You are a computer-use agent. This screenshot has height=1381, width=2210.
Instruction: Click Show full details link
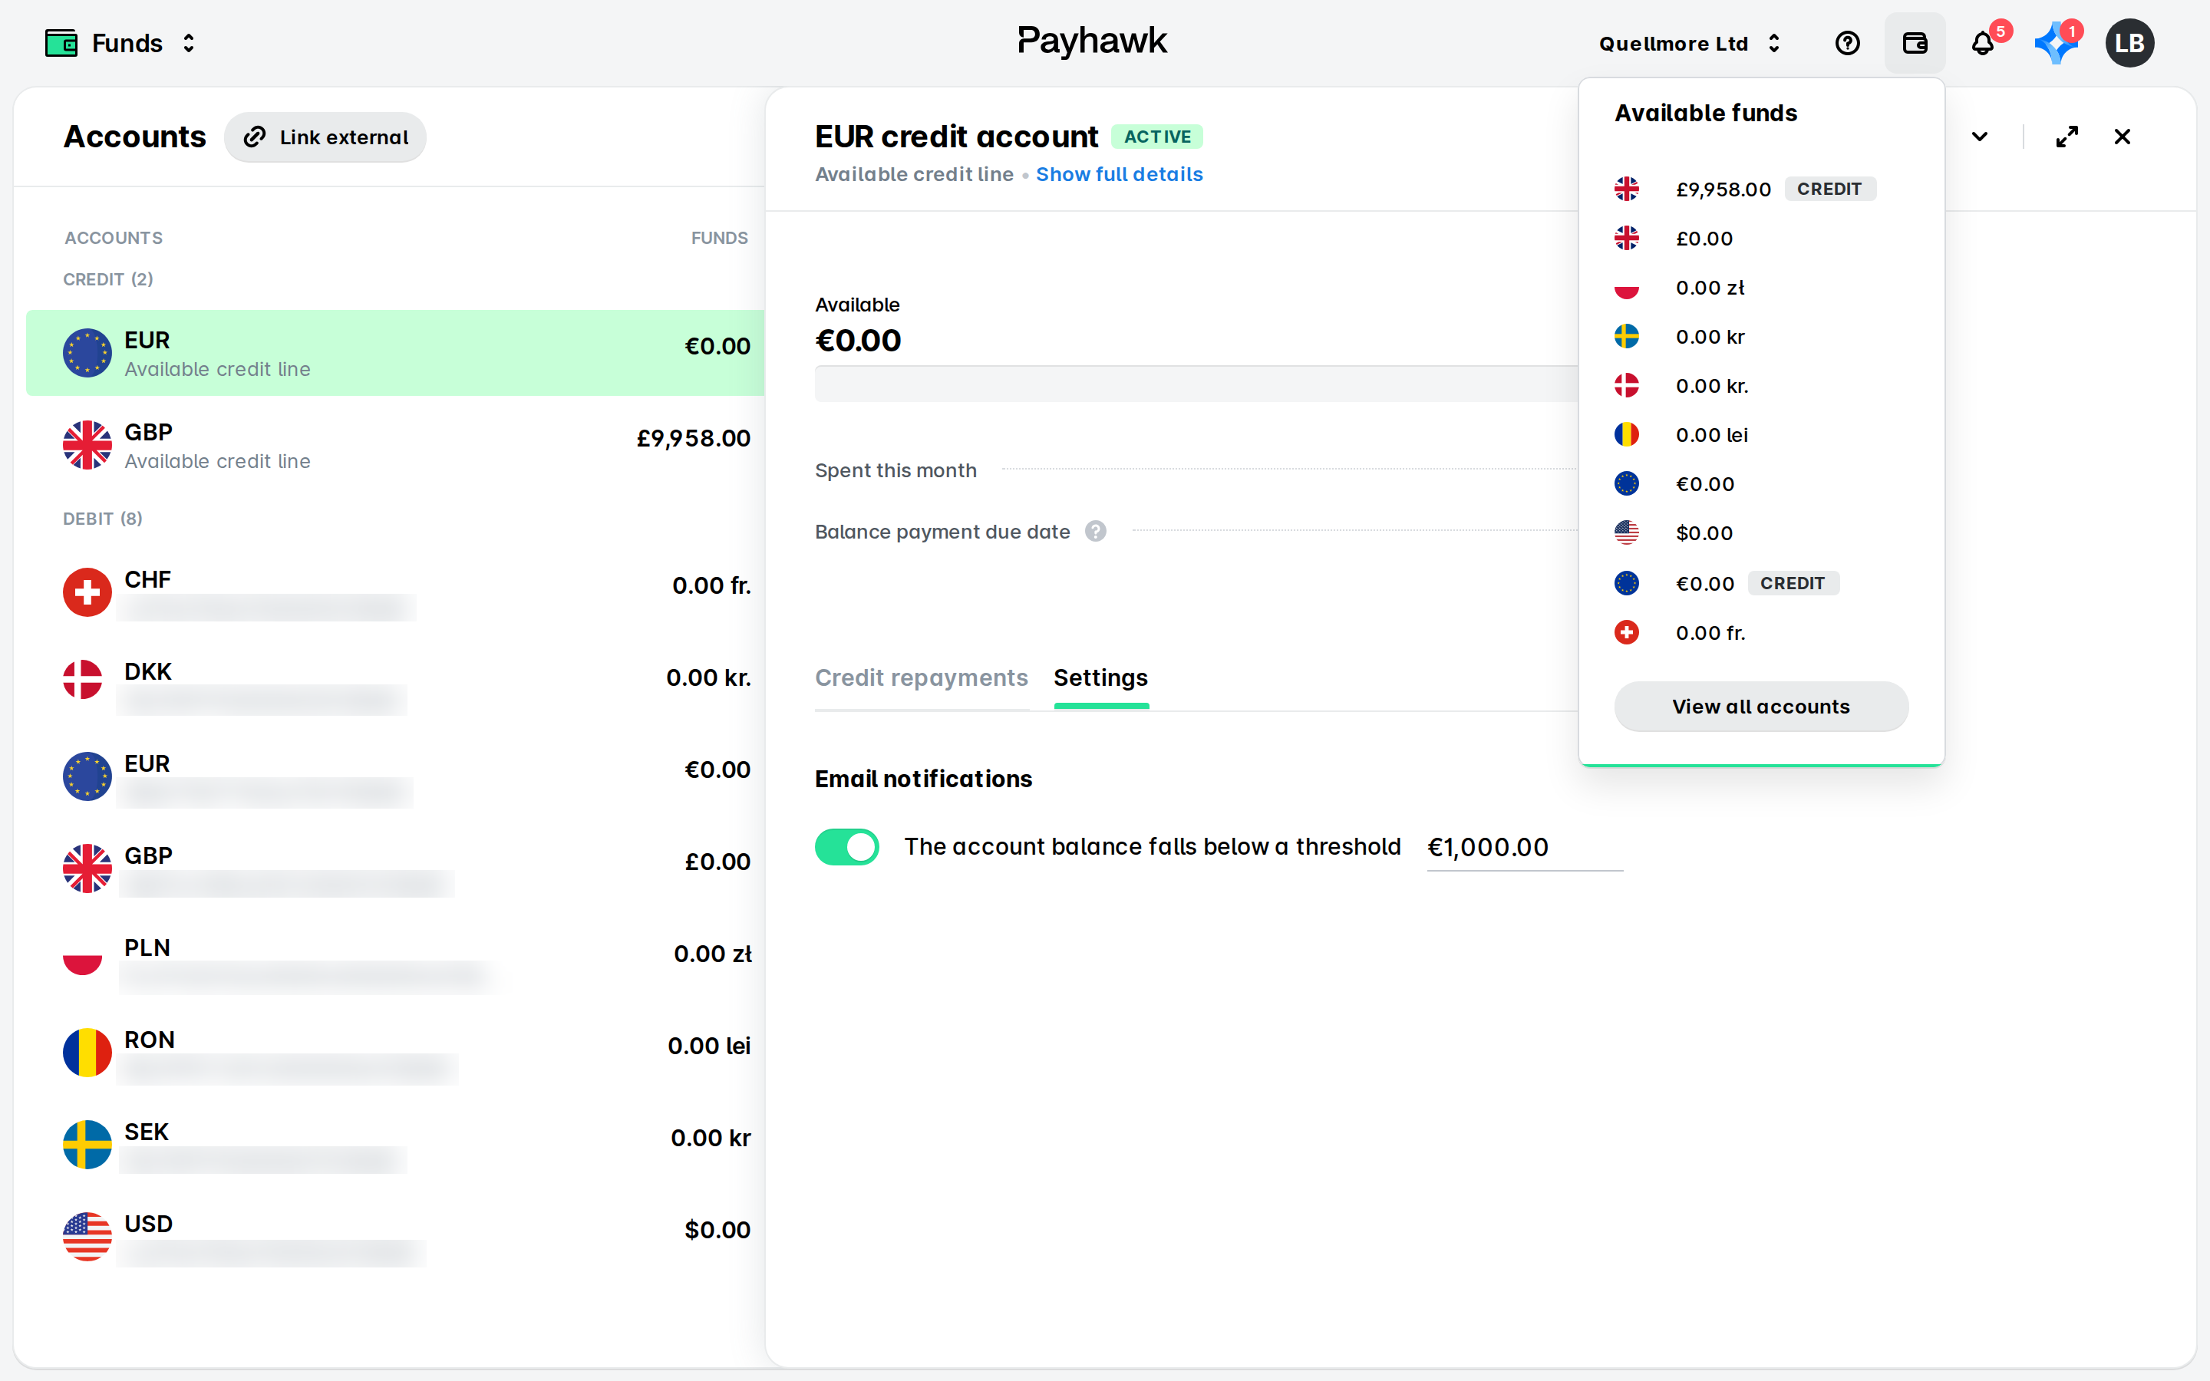(1119, 174)
